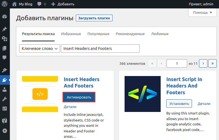Open the Insert Script In Headers And Footers title

coord(184,86)
